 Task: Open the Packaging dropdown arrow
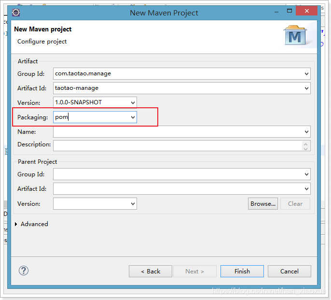(133, 117)
